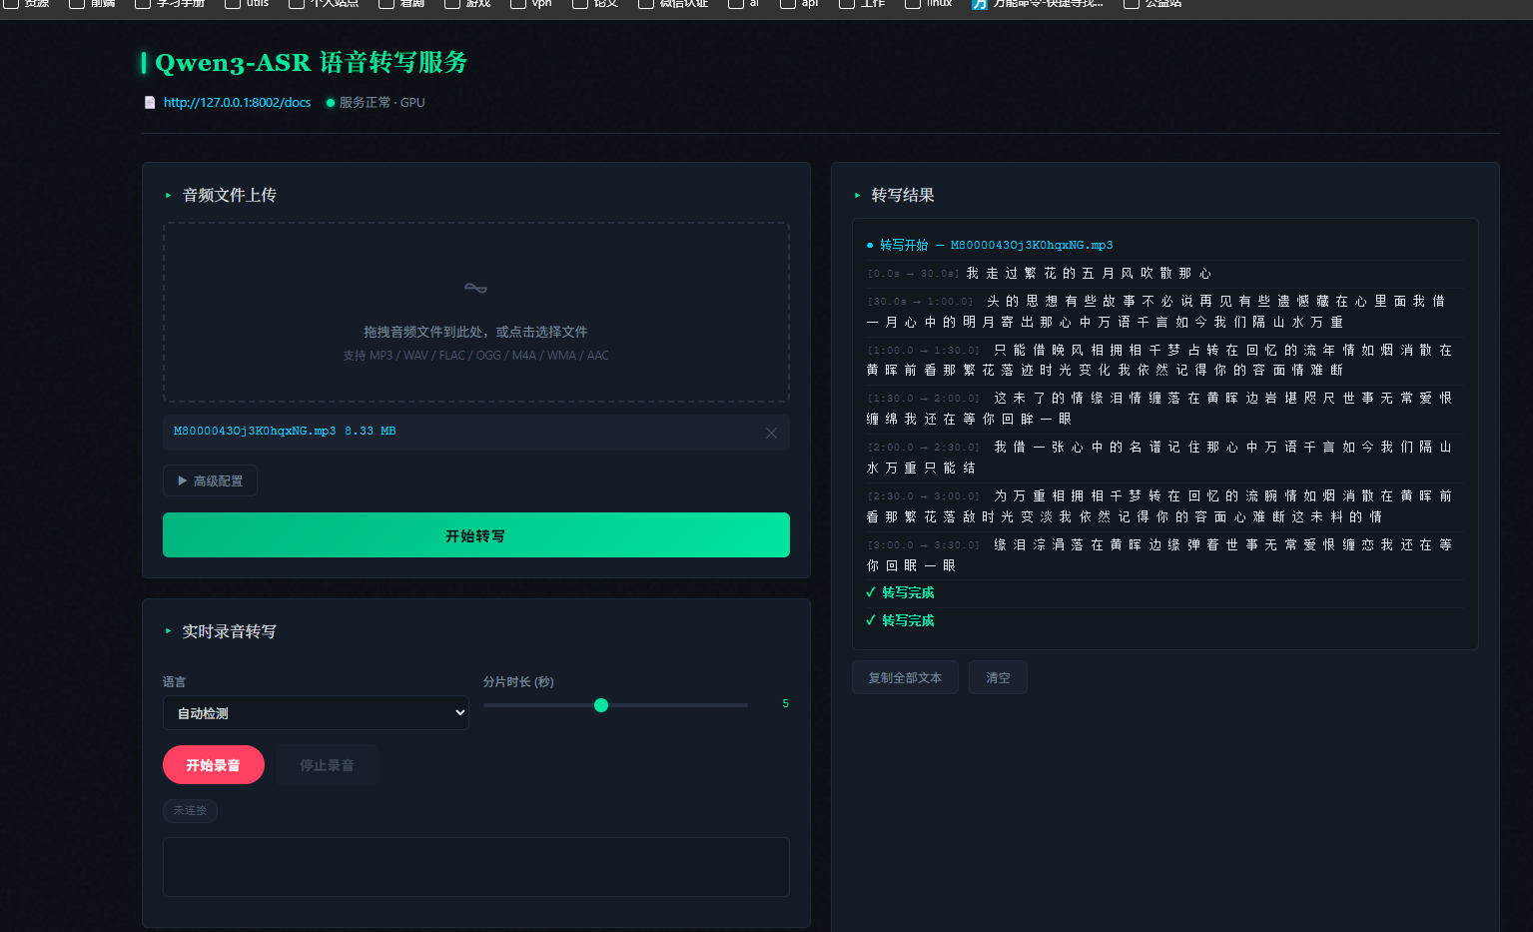
Task: Click the 语言 label above the dropdown
Action: 175,681
